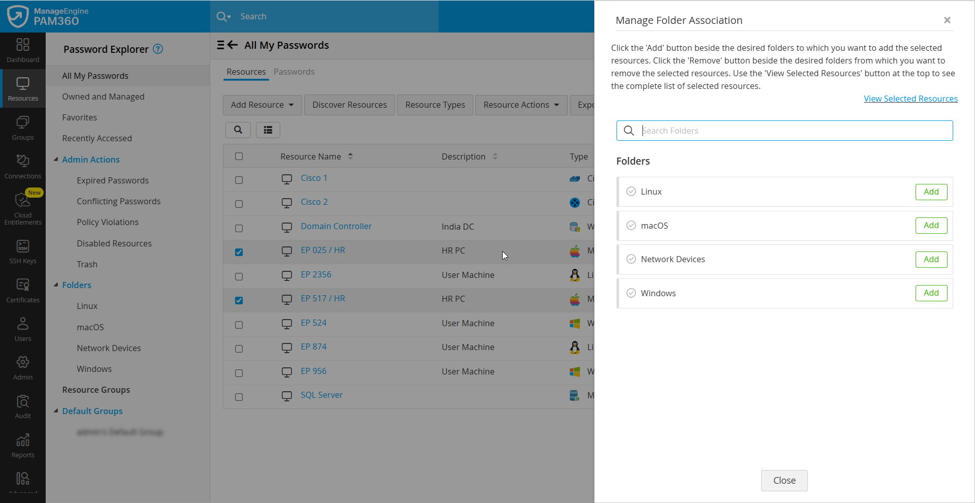Uncheck the EP 025 / HR checkbox
Viewport: 975px width, 503px height.
(x=239, y=252)
